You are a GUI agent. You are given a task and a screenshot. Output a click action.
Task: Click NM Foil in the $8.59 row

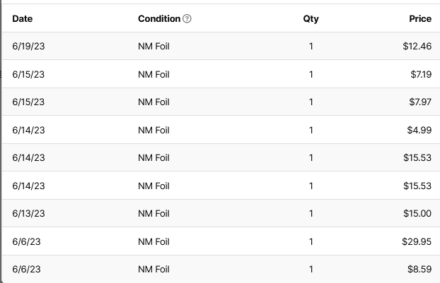click(154, 269)
